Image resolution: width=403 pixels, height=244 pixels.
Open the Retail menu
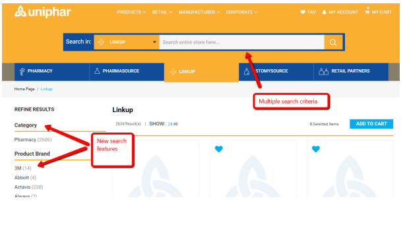point(162,12)
